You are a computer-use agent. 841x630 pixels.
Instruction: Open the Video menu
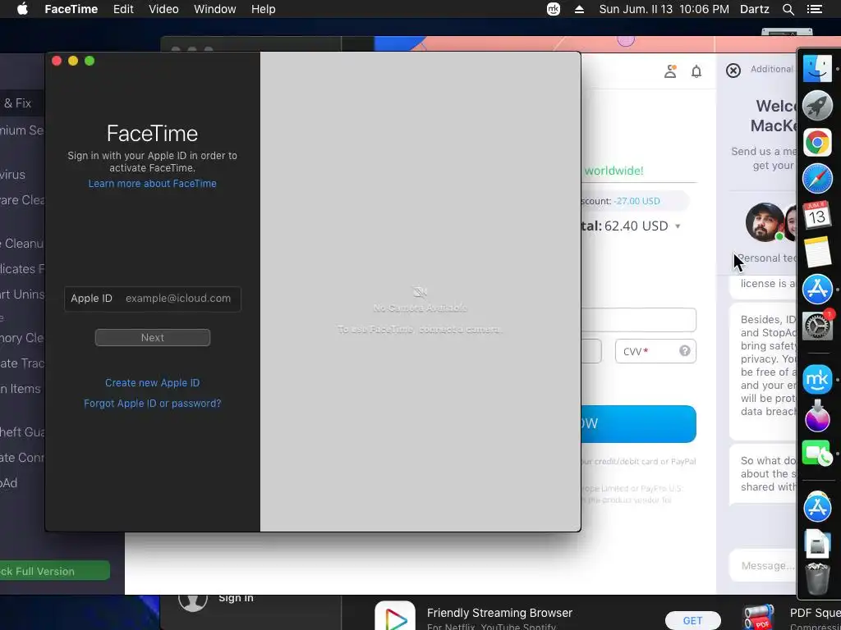point(163,9)
